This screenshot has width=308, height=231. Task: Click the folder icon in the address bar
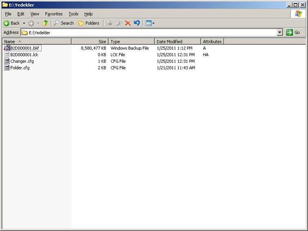click(24, 33)
